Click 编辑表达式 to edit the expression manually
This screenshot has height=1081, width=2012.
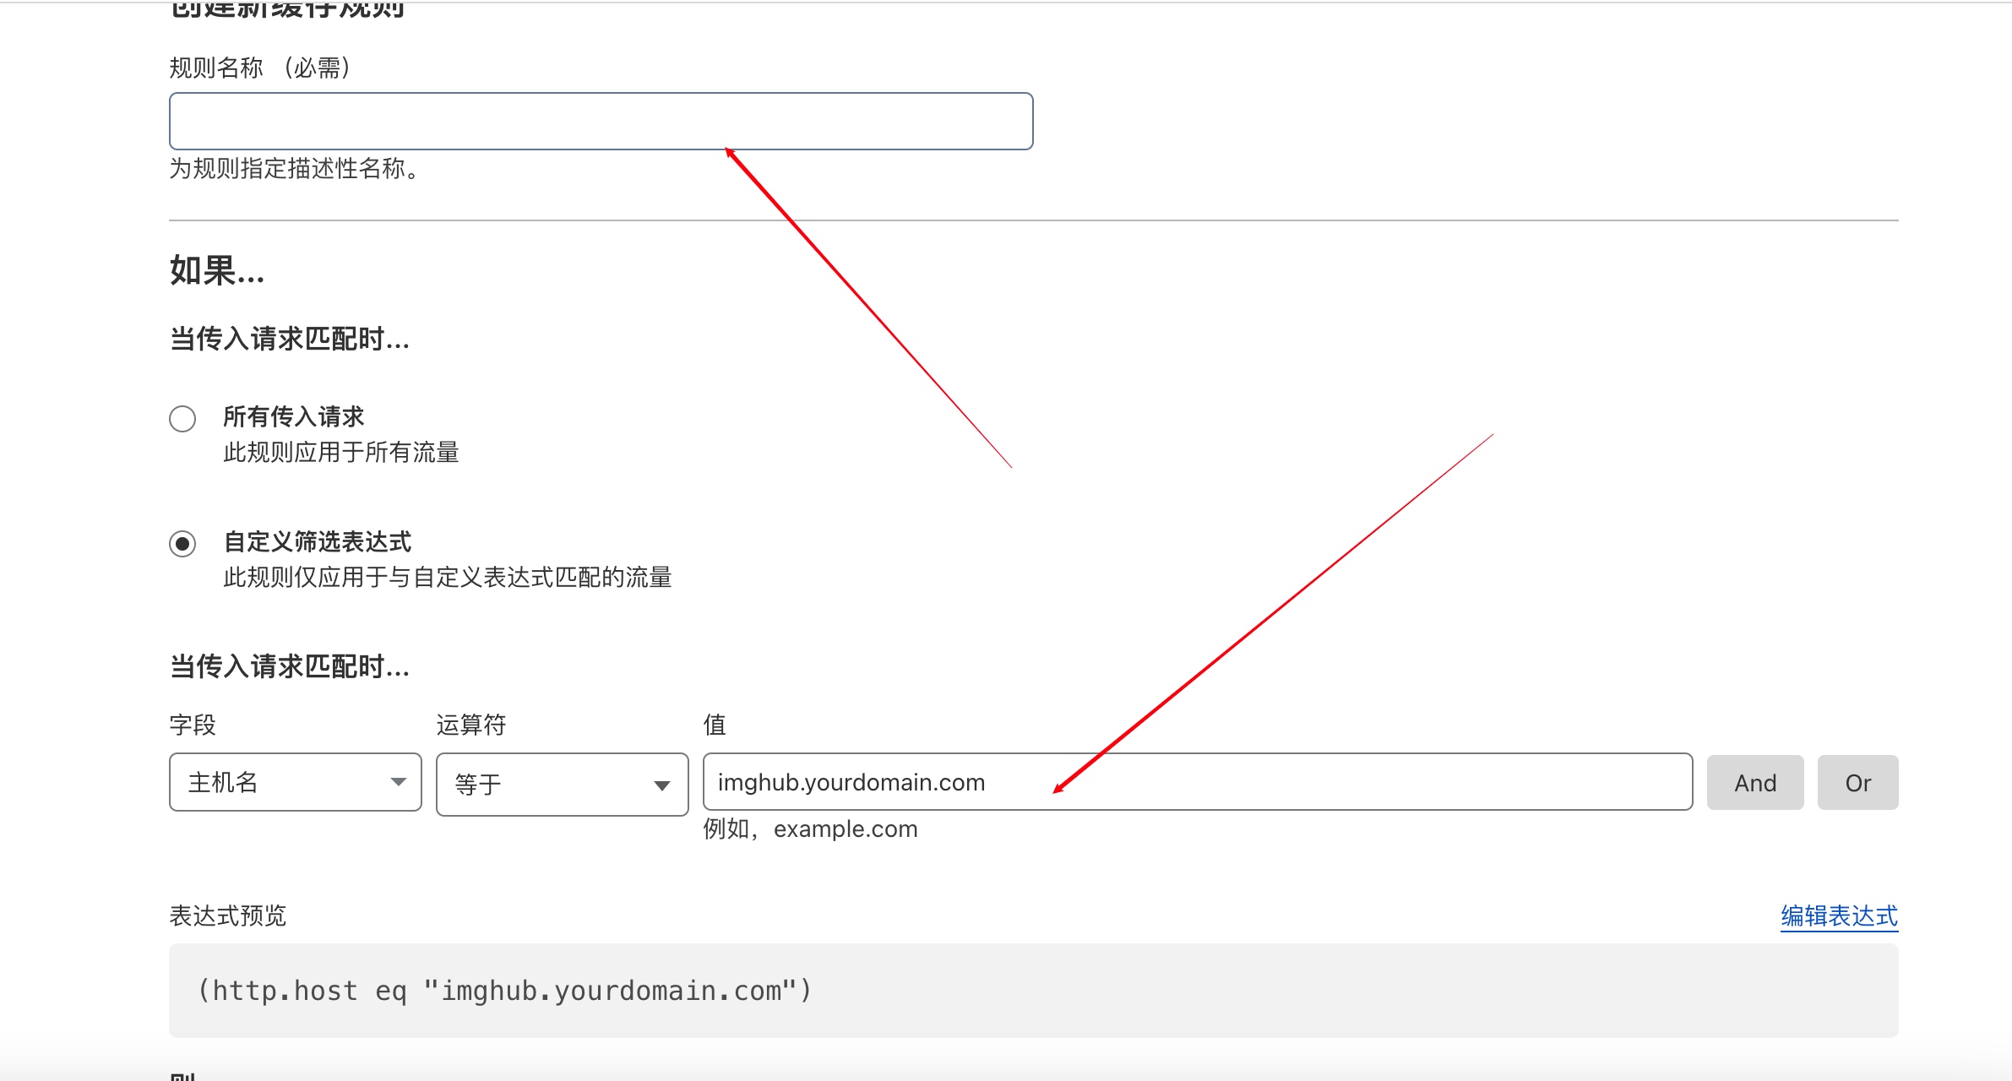1838,915
